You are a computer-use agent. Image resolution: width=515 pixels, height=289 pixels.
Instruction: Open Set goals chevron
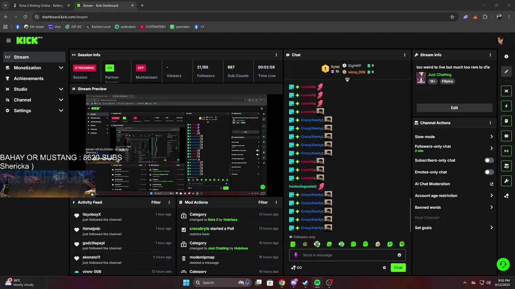(491, 228)
